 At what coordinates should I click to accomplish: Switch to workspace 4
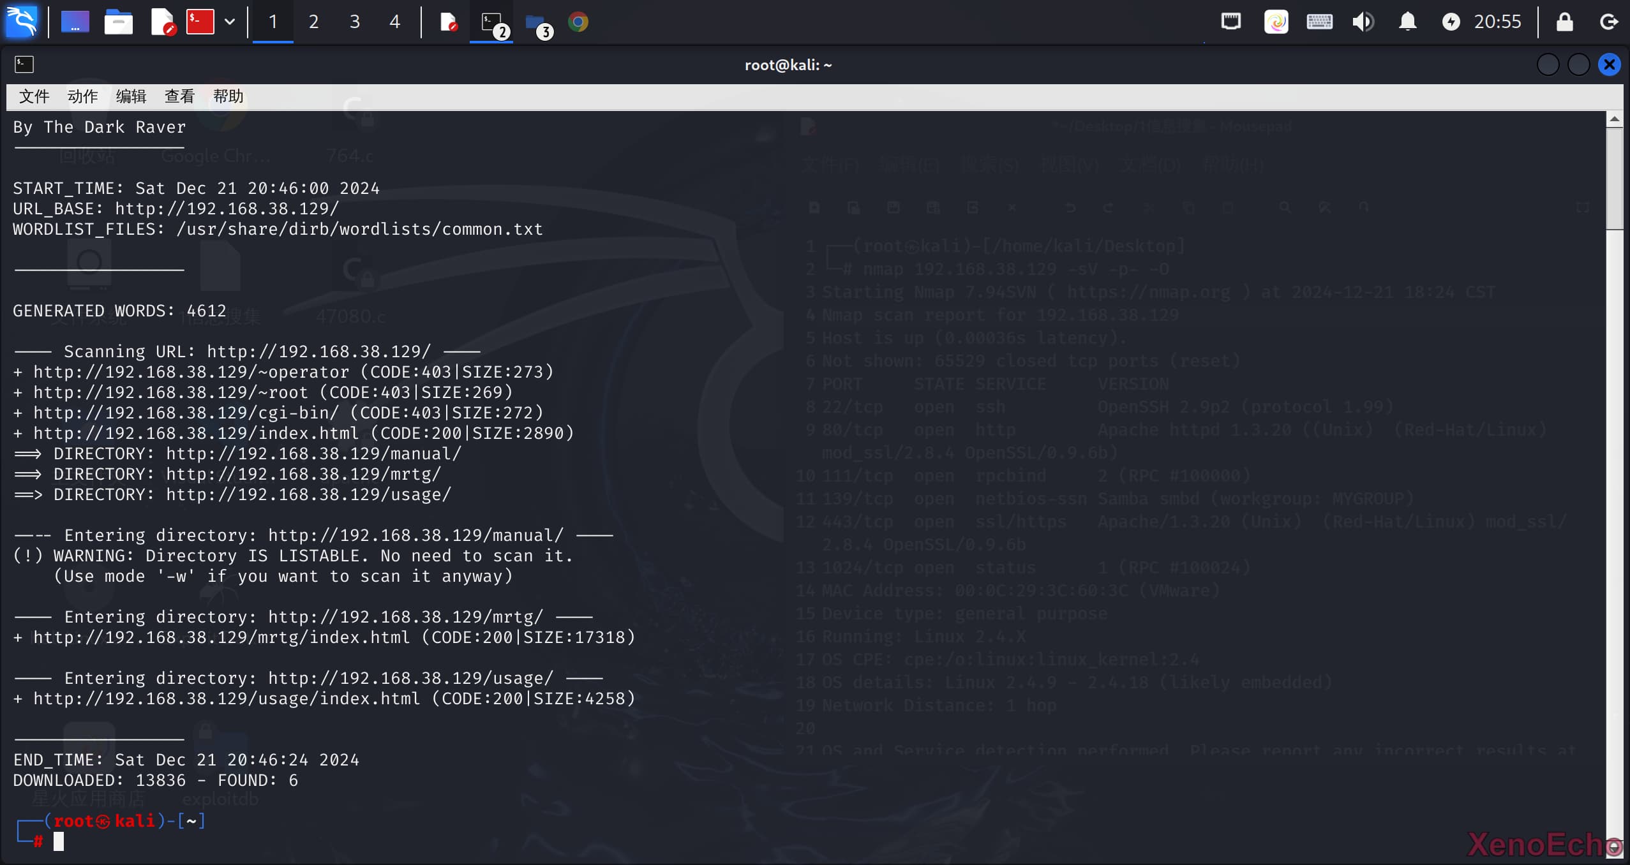coord(394,22)
